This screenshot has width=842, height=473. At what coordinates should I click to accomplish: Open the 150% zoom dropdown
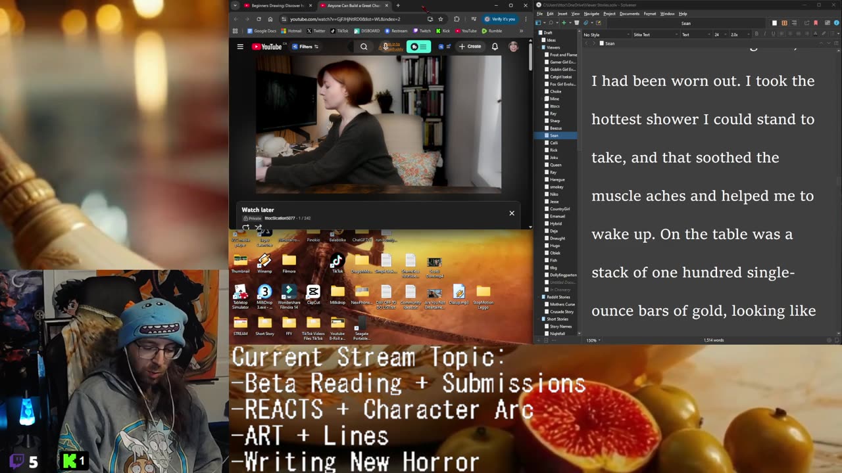coord(593,340)
